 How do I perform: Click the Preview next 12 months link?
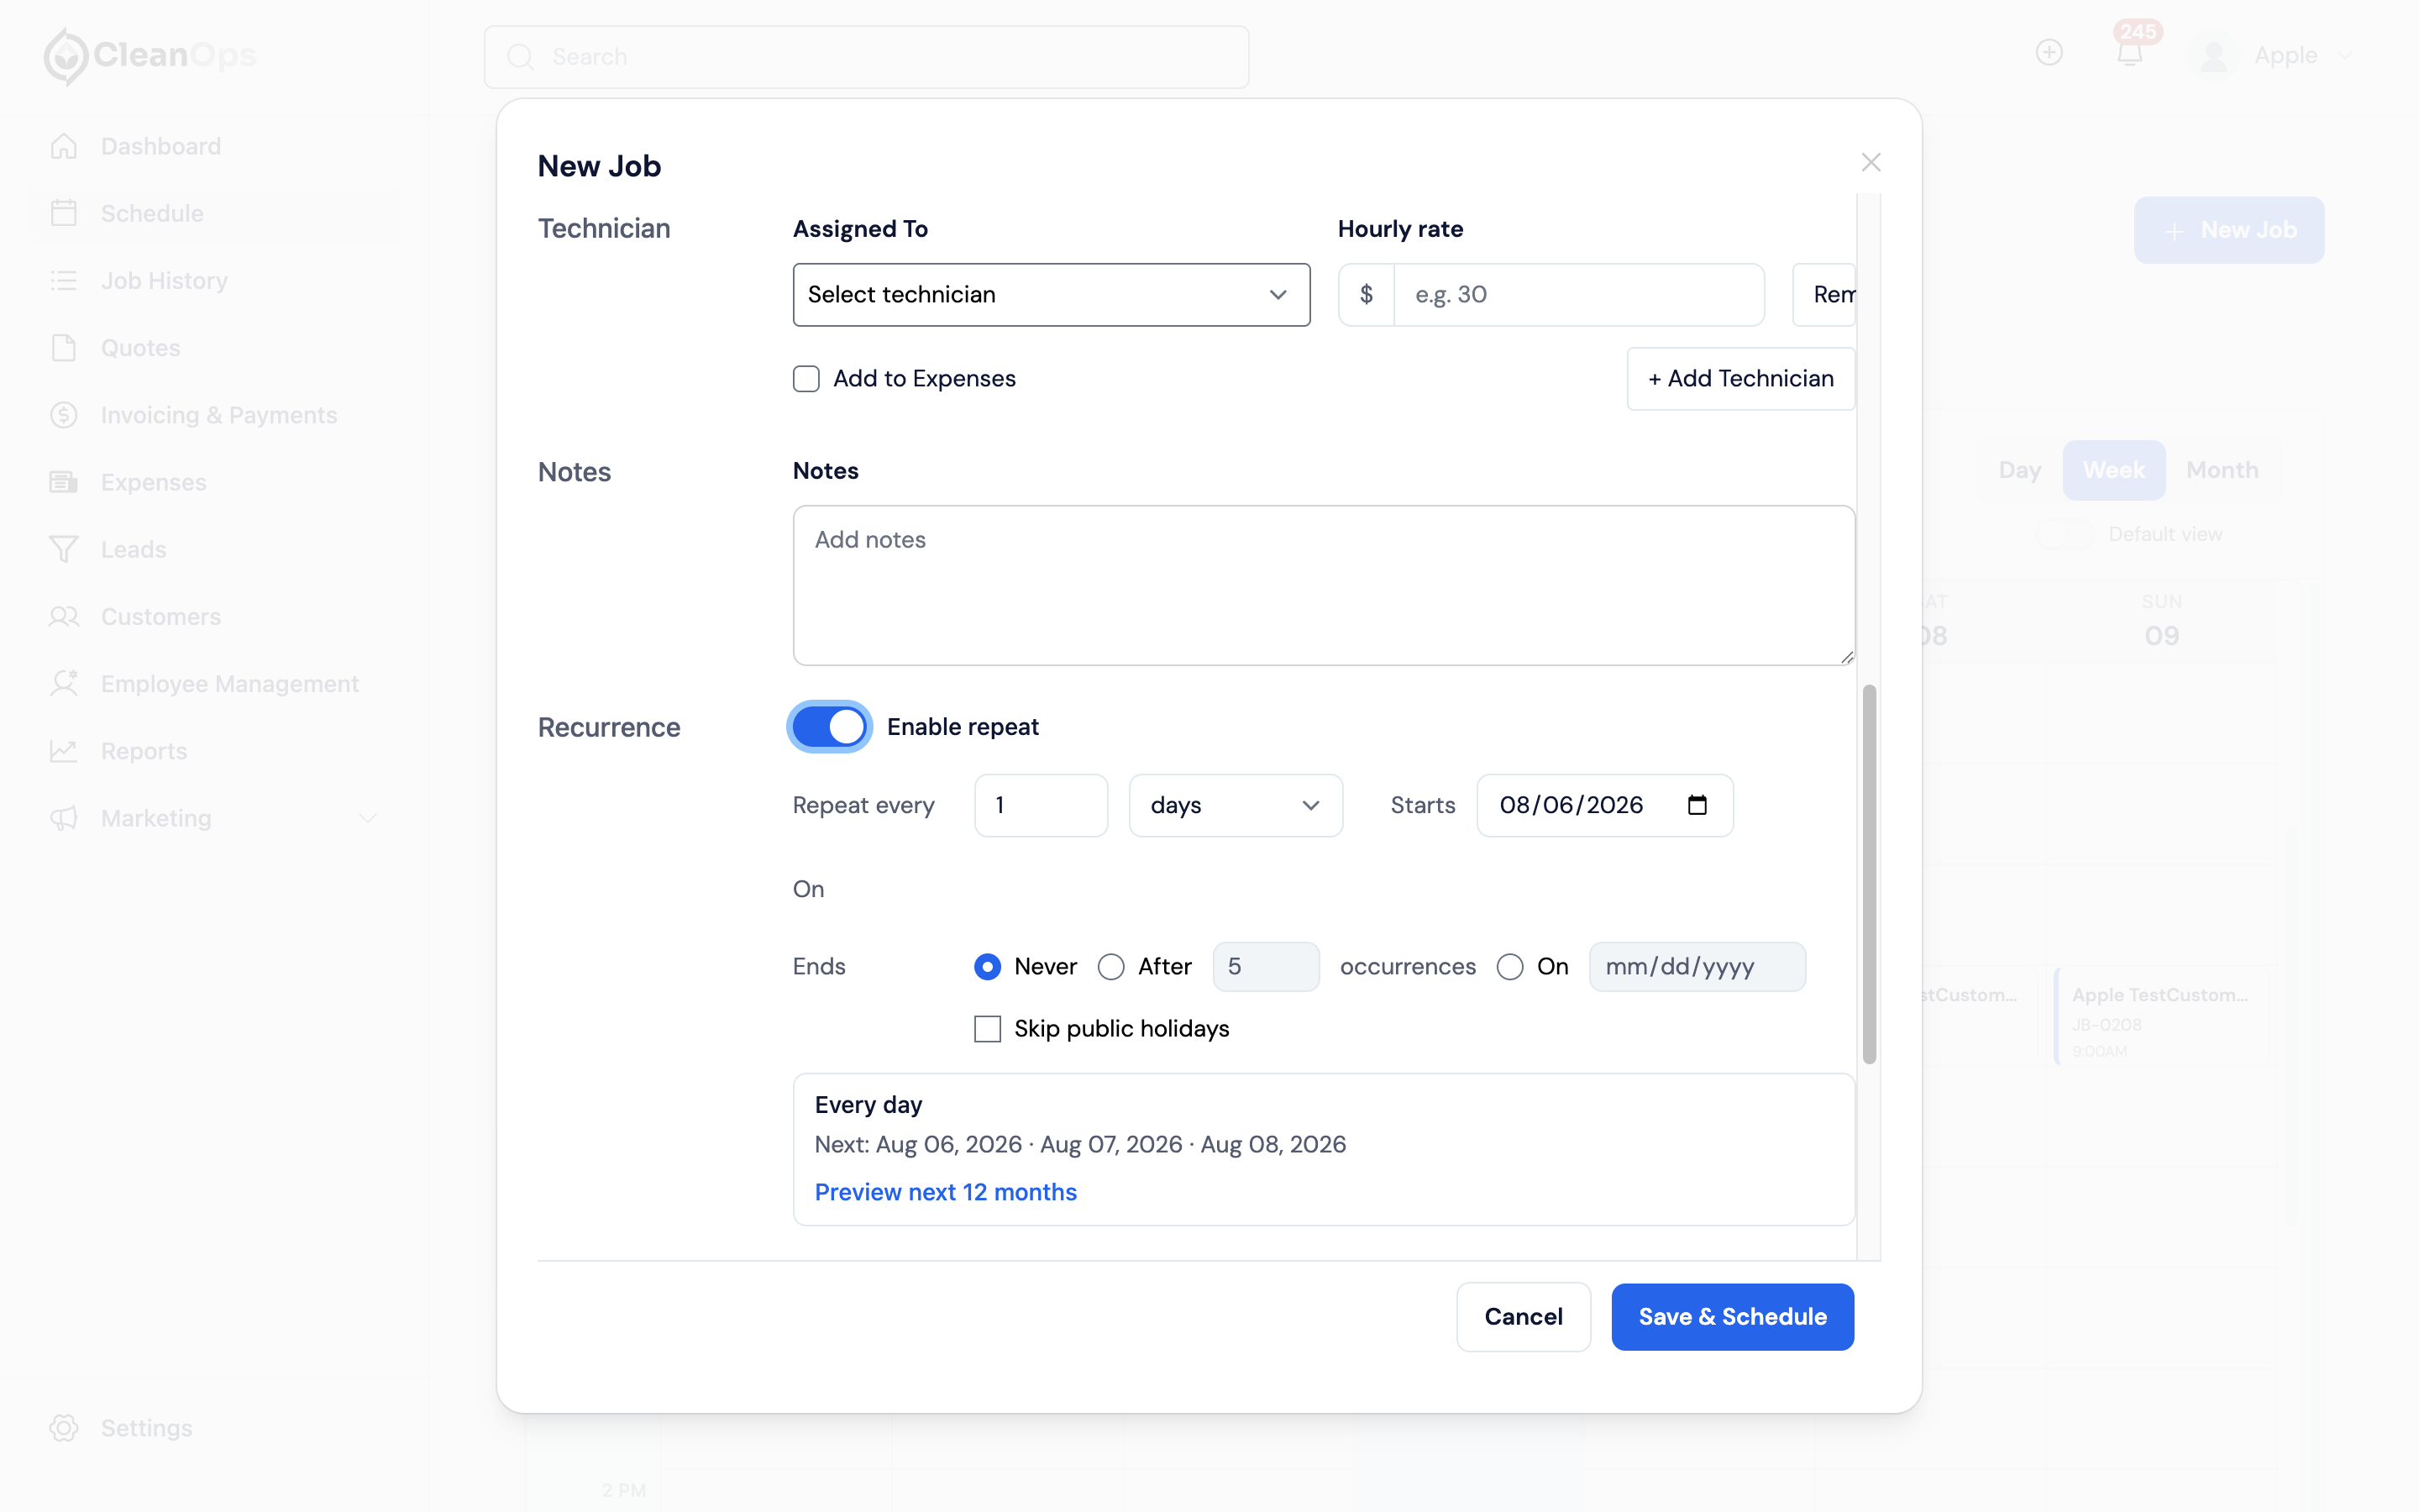click(x=945, y=1192)
